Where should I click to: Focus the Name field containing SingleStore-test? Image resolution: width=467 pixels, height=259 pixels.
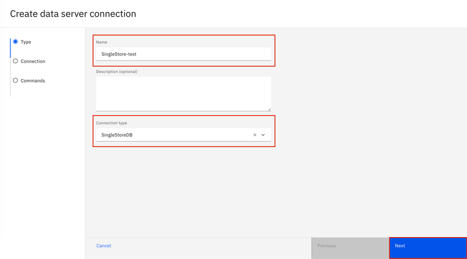click(x=183, y=54)
